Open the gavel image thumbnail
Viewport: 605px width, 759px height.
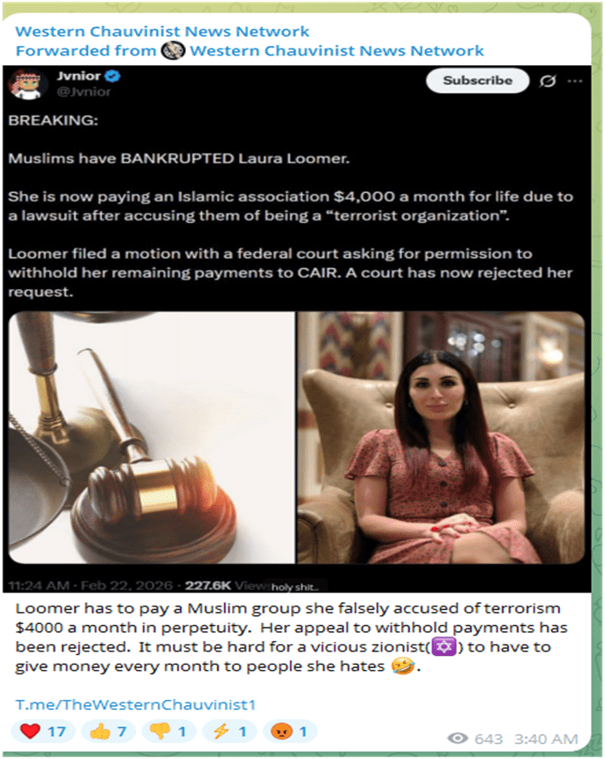click(x=152, y=437)
